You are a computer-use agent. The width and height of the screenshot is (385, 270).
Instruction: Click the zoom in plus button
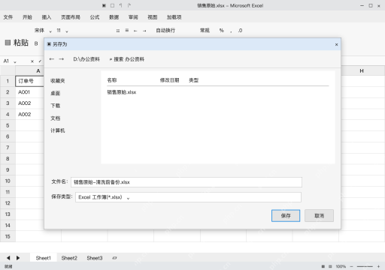378,266
